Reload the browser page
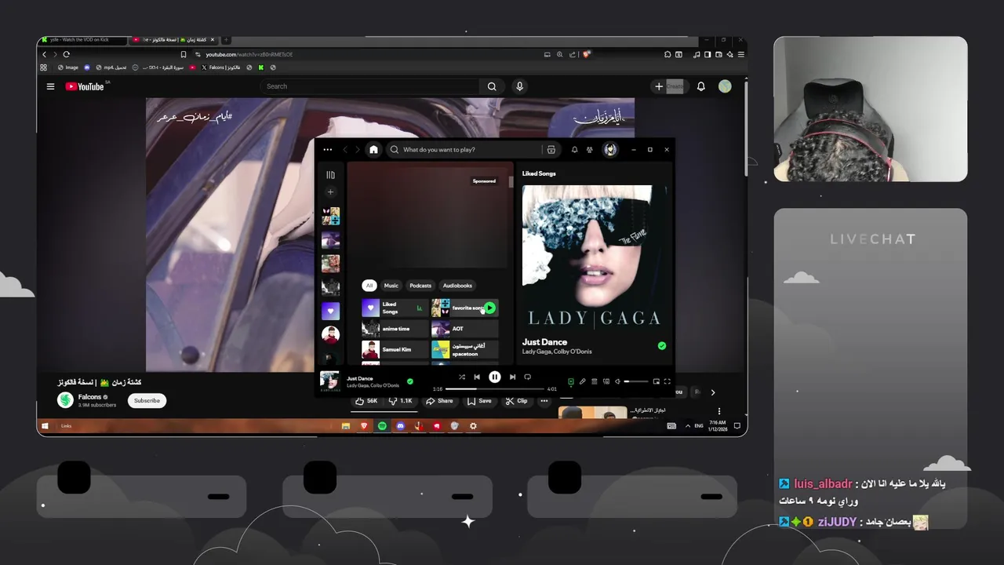1004x565 pixels. (x=67, y=54)
